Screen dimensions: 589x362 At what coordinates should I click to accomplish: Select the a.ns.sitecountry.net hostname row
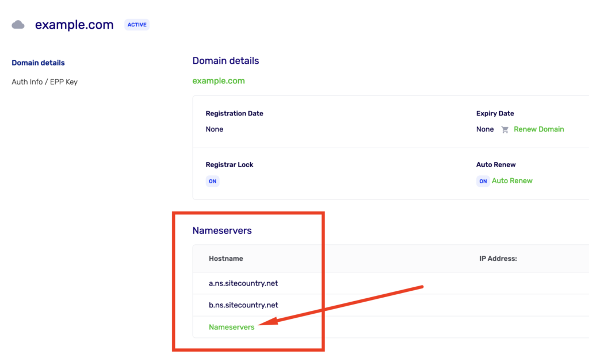pyautogui.click(x=391, y=283)
